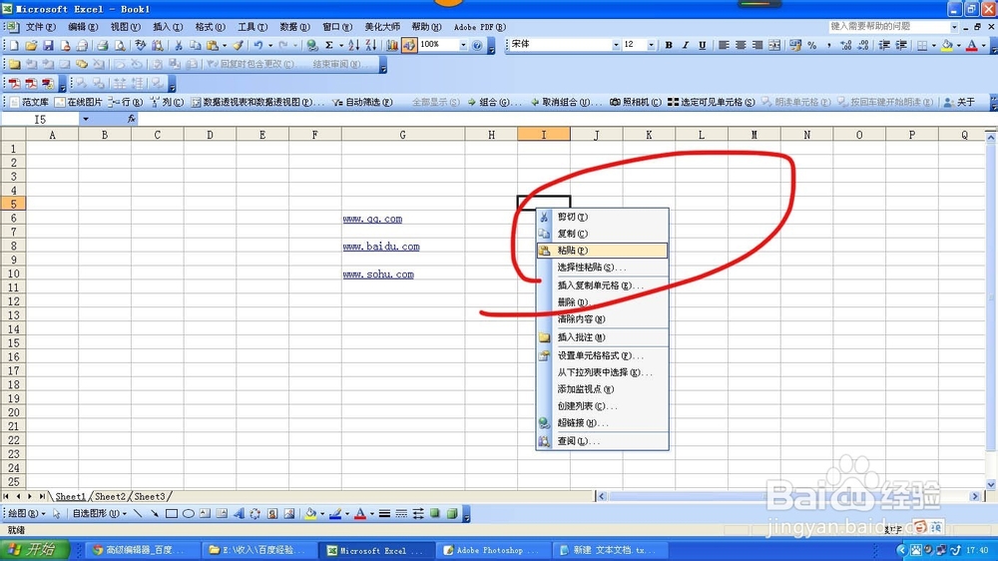Image resolution: width=998 pixels, height=561 pixels.
Task: Choose 超链接 Hyperlink in context menu
Action: coord(602,423)
